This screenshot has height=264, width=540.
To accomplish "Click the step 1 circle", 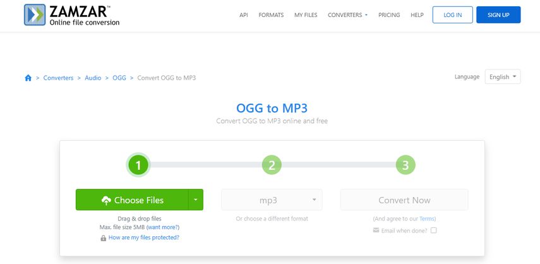I will pyautogui.click(x=138, y=165).
